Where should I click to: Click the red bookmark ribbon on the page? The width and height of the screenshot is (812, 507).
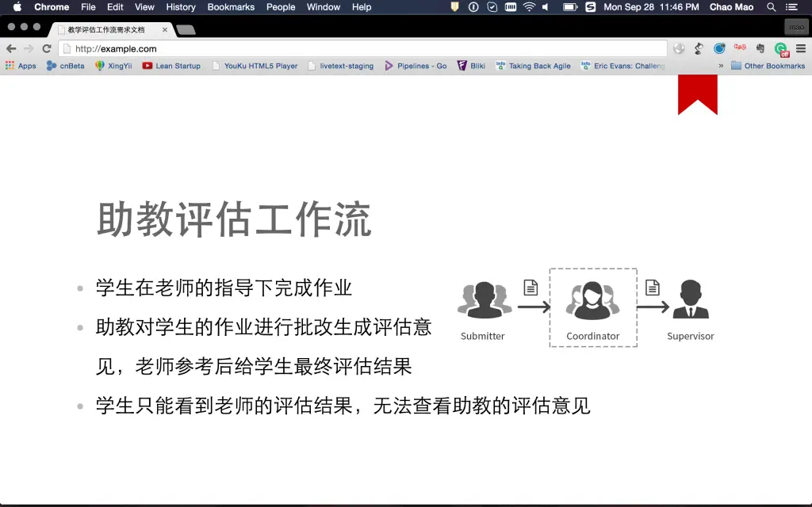698,93
